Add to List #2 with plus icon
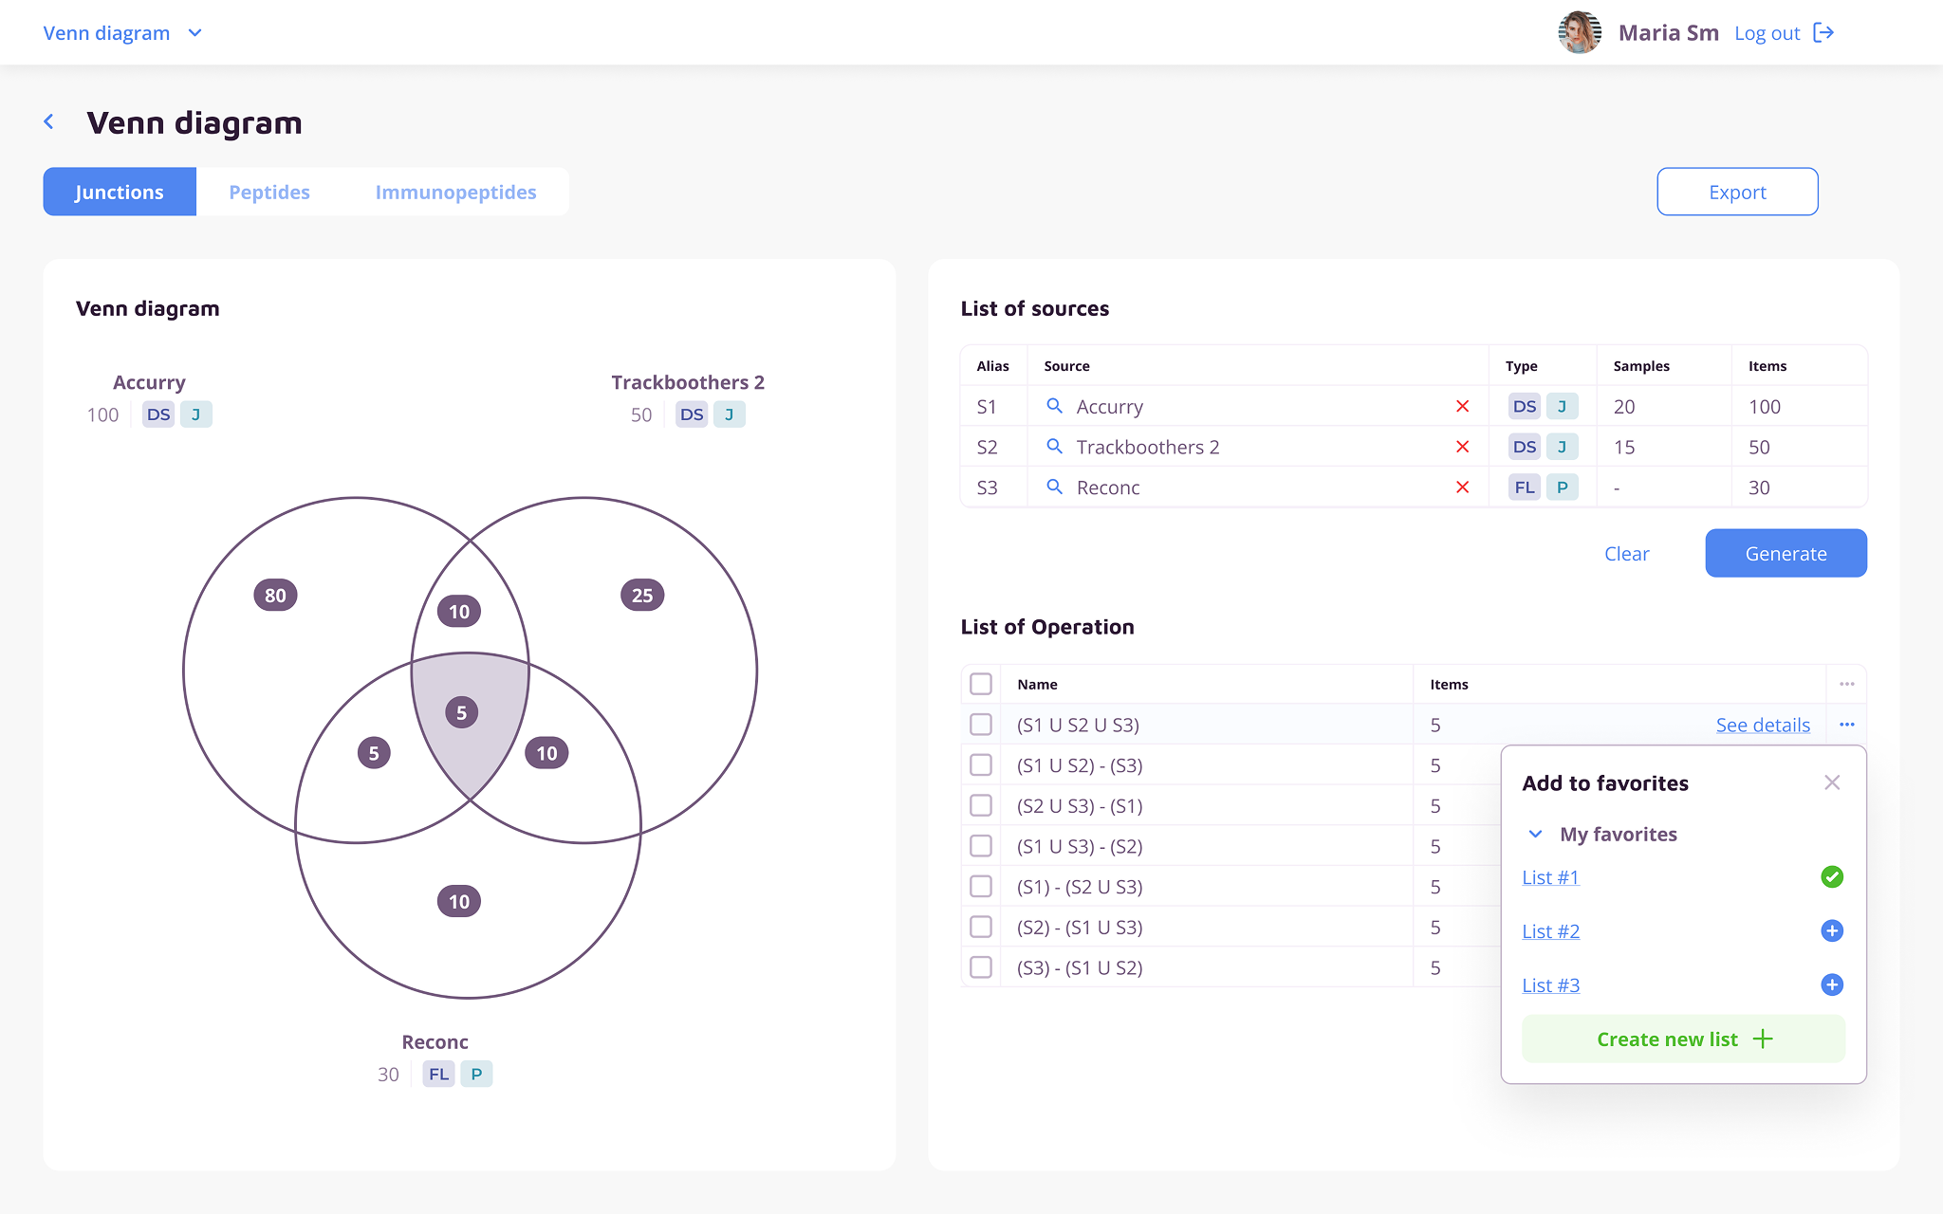This screenshot has width=1943, height=1214. point(1831,931)
